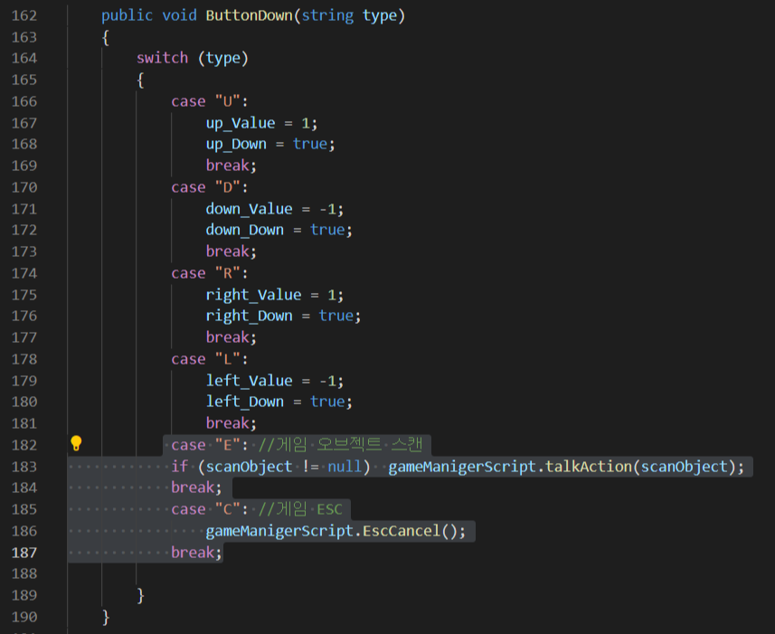Click the null keyword on line 183

[345, 467]
